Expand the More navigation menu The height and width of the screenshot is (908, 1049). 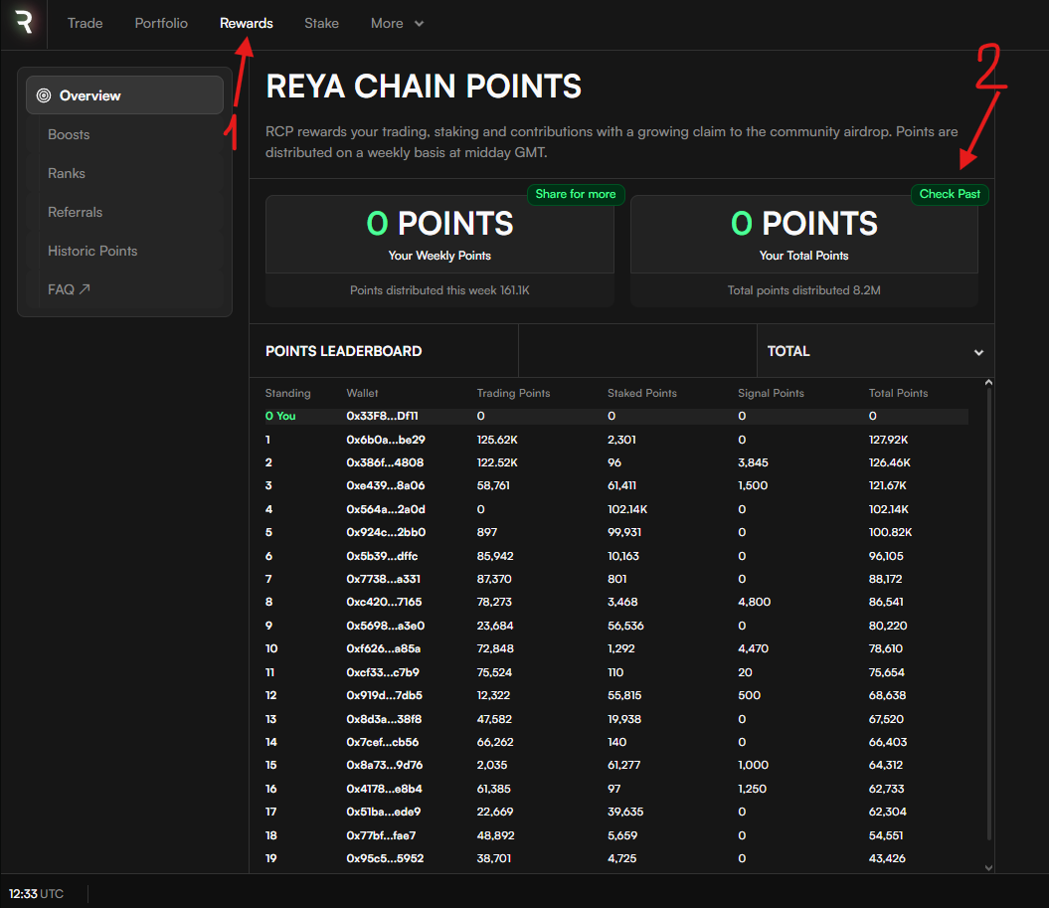(x=396, y=23)
